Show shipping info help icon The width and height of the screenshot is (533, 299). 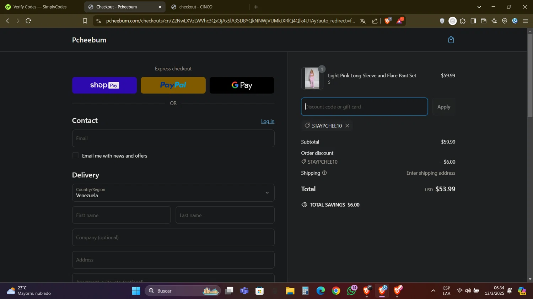[324, 173]
